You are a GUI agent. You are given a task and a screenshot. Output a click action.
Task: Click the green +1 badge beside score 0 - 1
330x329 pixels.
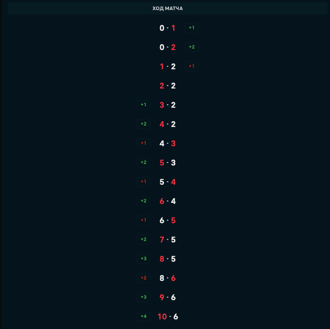192,28
